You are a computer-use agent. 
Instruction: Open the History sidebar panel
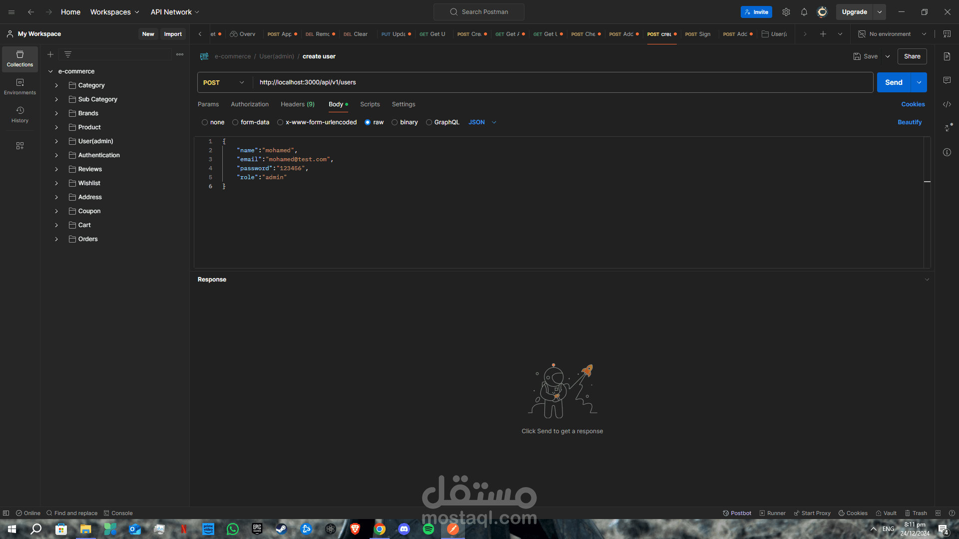click(x=20, y=115)
